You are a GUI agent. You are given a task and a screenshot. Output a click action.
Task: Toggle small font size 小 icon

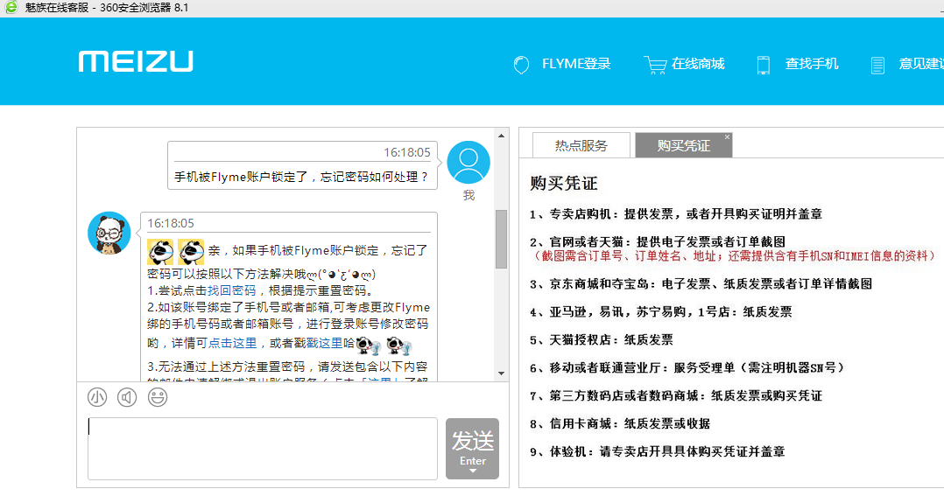97,397
